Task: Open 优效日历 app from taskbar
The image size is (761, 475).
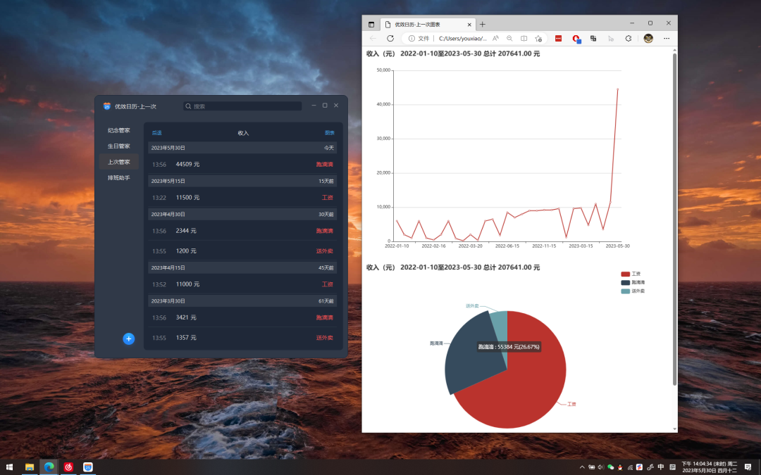Action: coord(88,467)
